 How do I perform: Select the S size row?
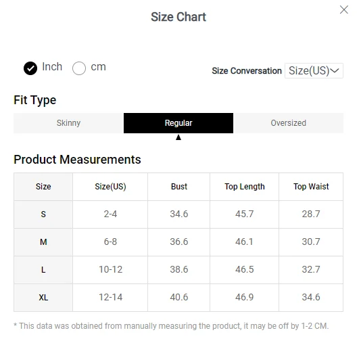pos(178,214)
